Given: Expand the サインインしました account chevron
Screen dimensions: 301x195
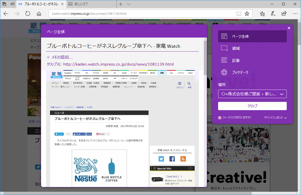Looking at the screenshot, I should (285, 118).
